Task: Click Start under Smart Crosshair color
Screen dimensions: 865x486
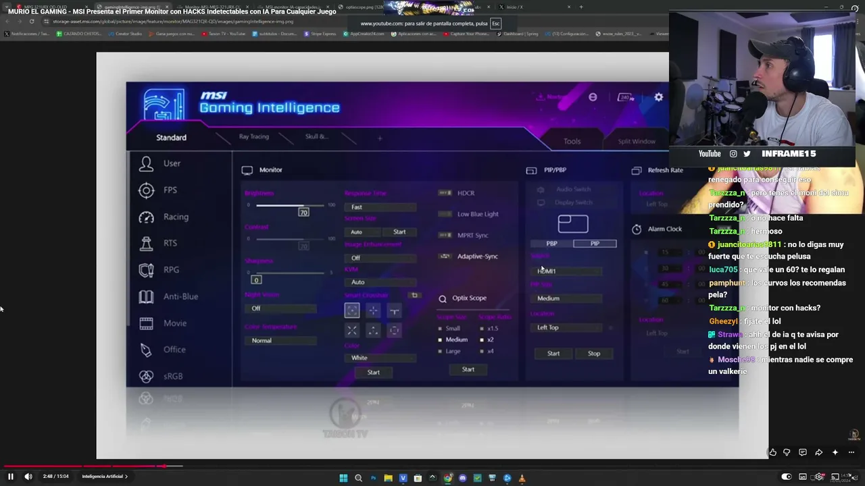Action: 374,373
